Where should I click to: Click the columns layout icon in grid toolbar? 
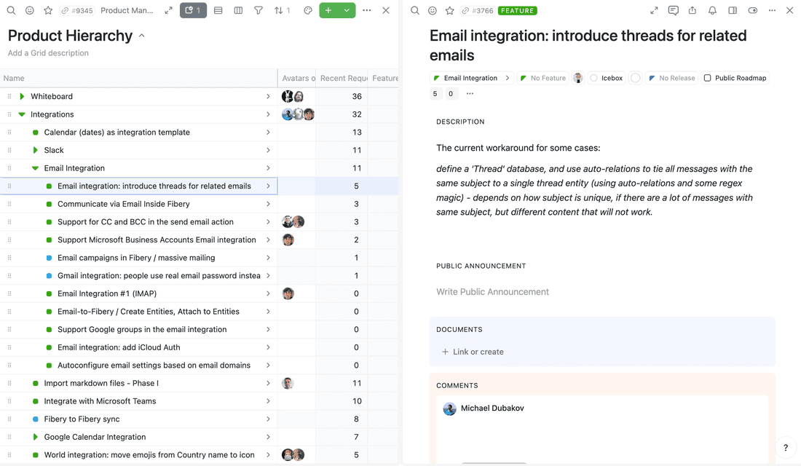(238, 11)
